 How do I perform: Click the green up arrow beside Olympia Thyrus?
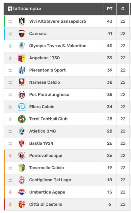10,46
